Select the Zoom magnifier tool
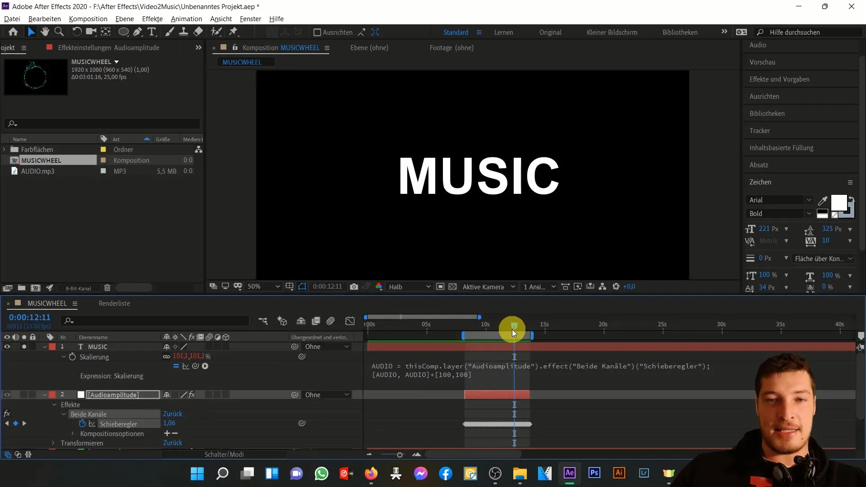 pos(59,32)
